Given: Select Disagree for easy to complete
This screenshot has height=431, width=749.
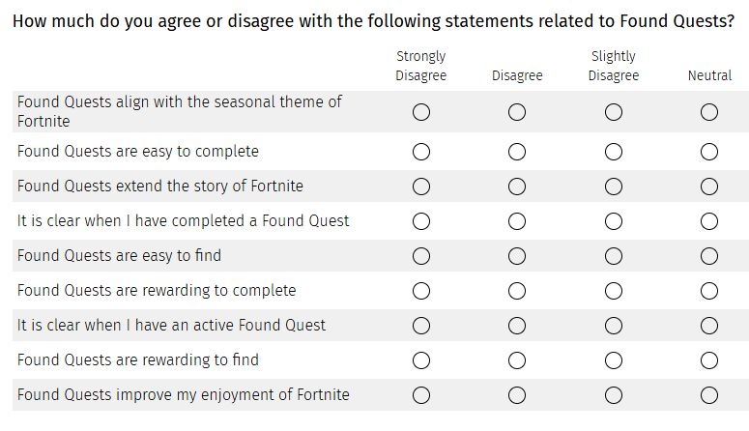Looking at the screenshot, I should pos(517,152).
